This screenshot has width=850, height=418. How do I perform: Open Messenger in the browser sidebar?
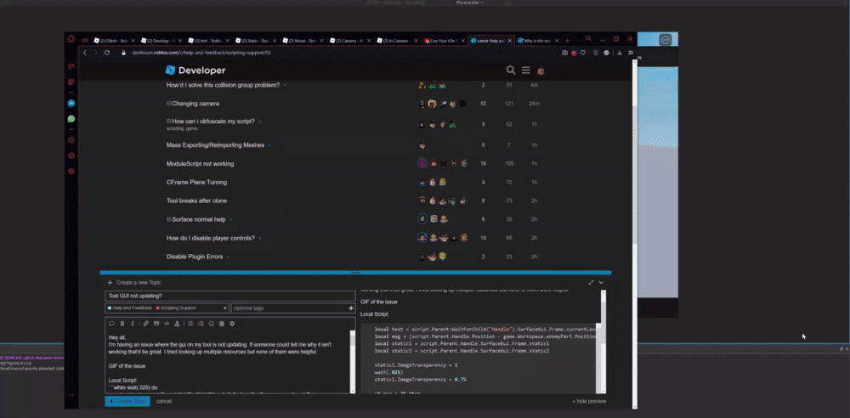[x=71, y=103]
